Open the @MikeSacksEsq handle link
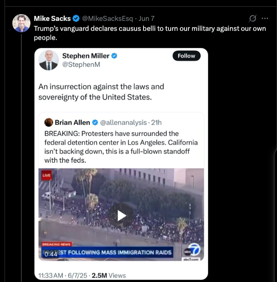This screenshot has width=277, height=282. click(107, 19)
